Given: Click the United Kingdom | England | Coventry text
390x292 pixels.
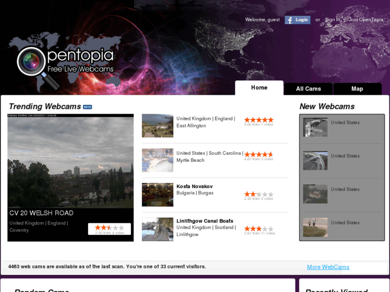Looking at the screenshot, I should [x=39, y=227].
